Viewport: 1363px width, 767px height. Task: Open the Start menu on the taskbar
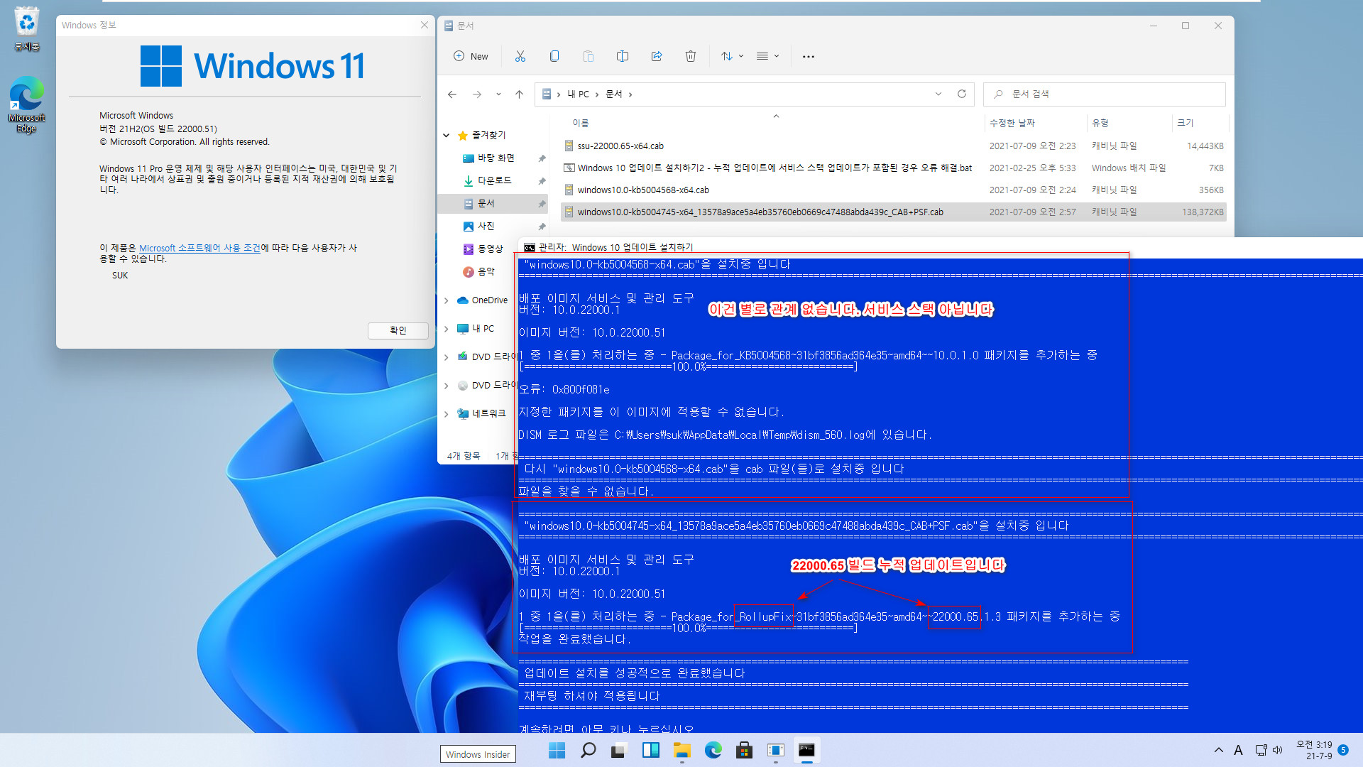(557, 750)
